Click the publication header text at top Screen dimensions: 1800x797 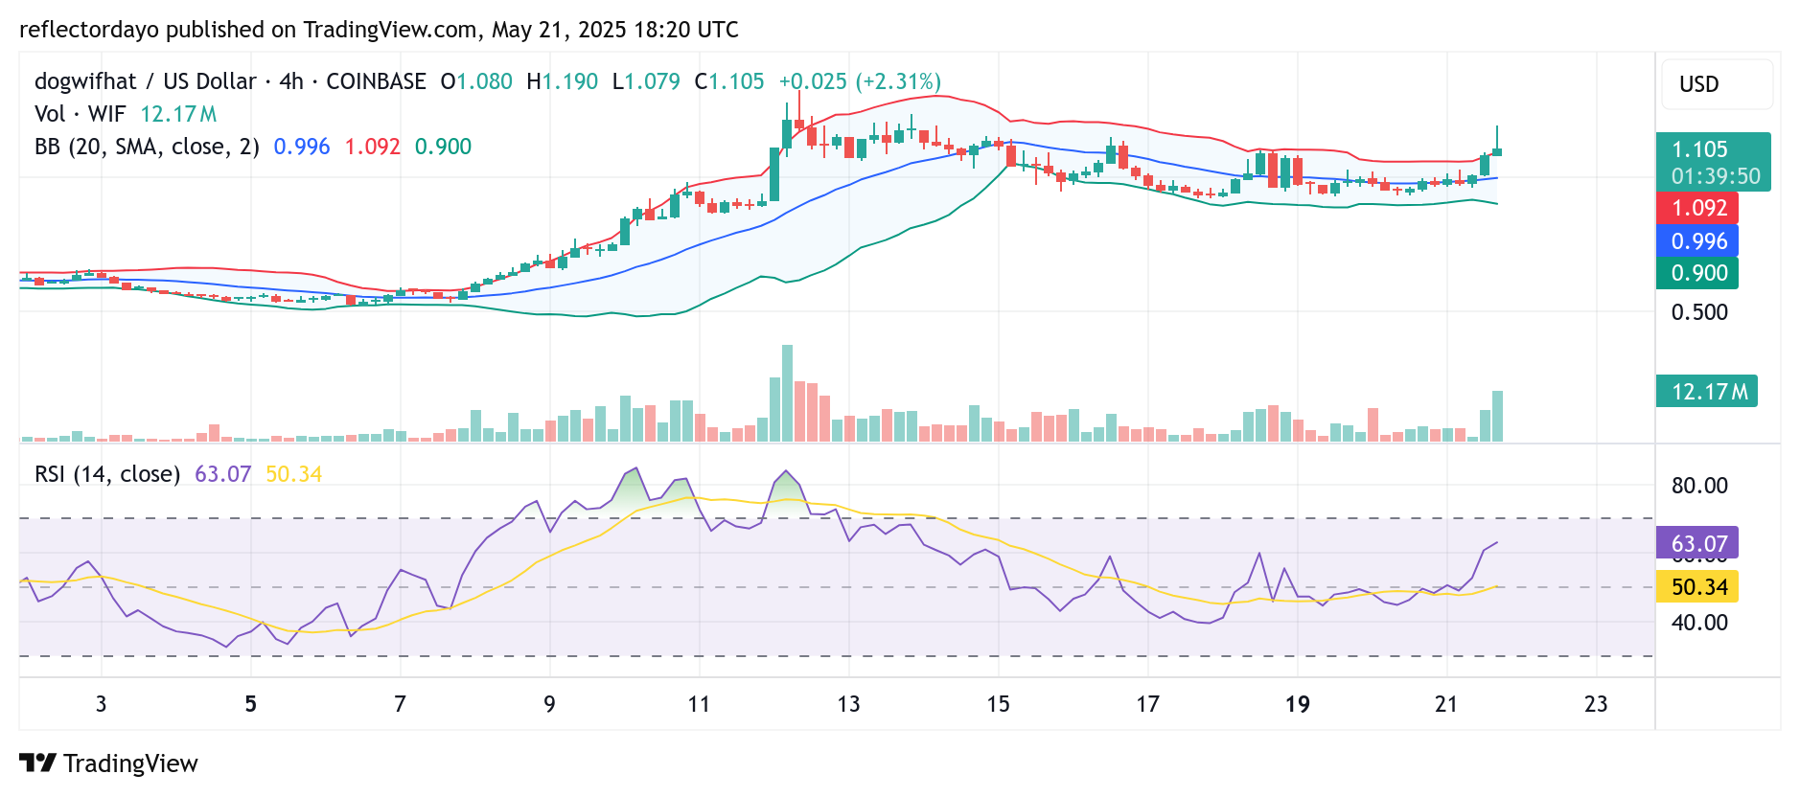380,30
